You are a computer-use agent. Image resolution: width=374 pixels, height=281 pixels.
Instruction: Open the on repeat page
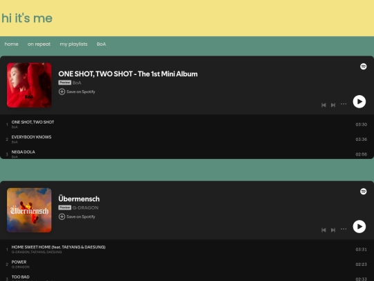coord(39,44)
